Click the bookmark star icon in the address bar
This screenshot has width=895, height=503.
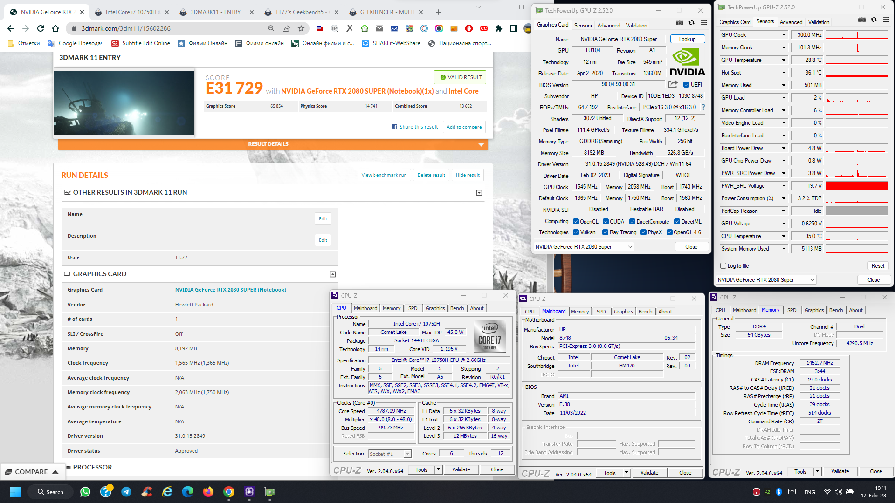click(x=301, y=28)
